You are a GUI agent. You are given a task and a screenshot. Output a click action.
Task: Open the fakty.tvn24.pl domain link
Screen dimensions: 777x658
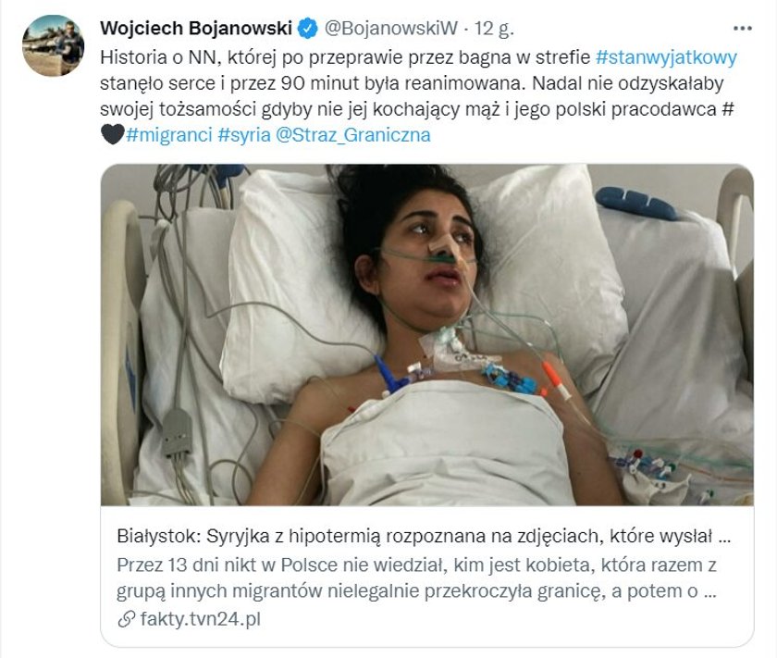[200, 619]
